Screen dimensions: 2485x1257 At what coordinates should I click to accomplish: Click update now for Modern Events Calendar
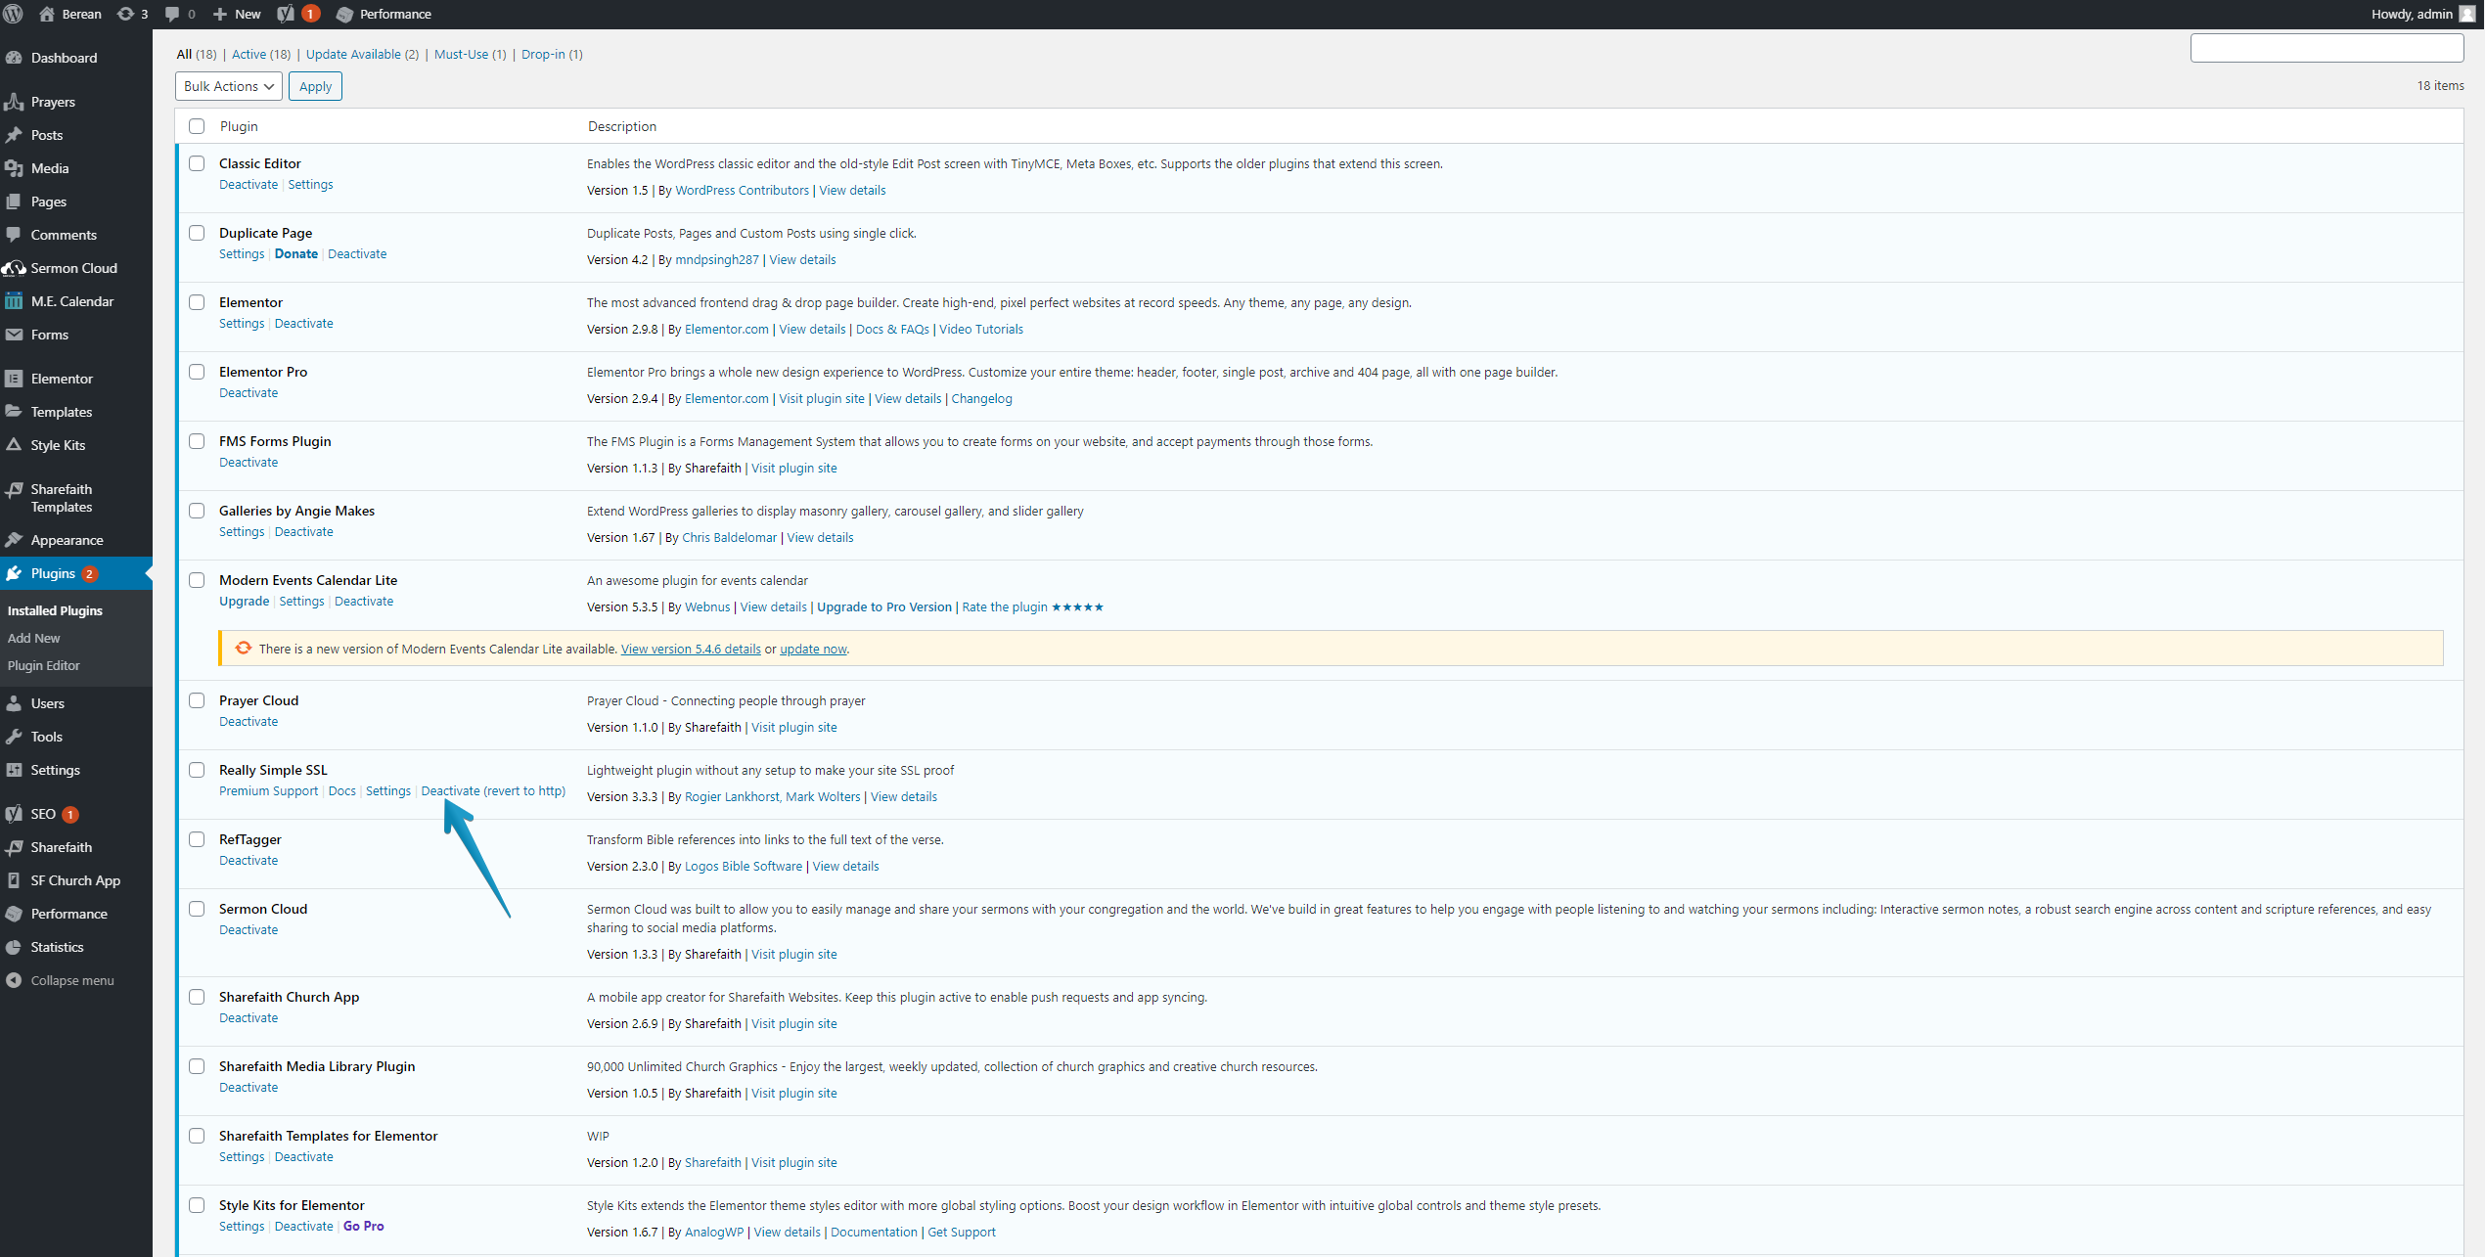[813, 650]
